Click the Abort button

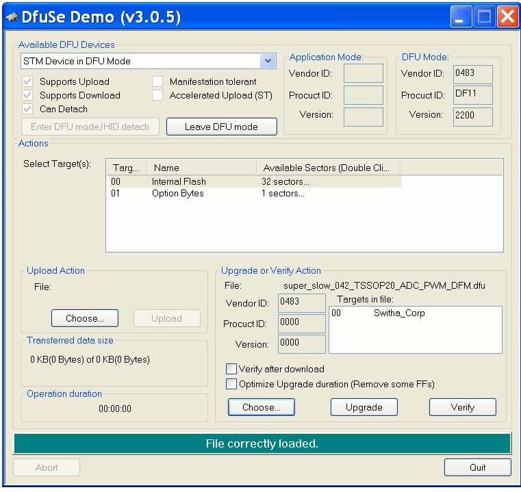(x=47, y=467)
